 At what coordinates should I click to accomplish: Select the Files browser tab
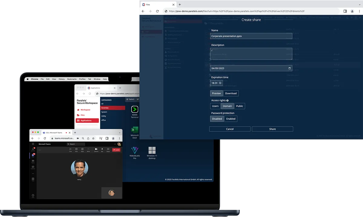pyautogui.click(x=159, y=5)
